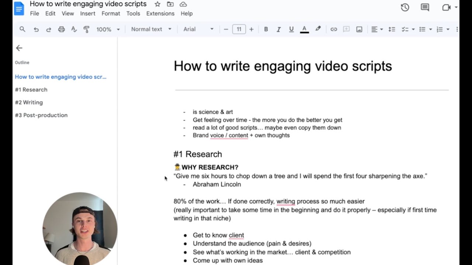Expand bulleted list options arrow

(x=430, y=29)
